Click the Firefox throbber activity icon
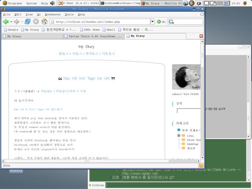 coord(202,15)
